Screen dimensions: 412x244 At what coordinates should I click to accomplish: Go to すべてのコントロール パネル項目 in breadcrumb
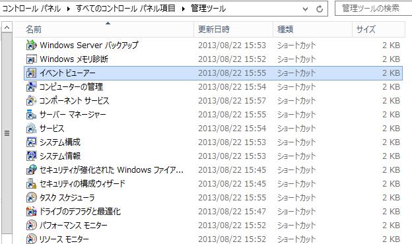click(x=125, y=9)
